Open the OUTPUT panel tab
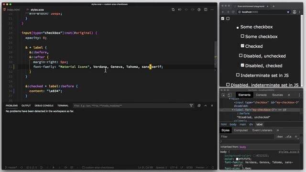306x172 pixels. pos(26,106)
